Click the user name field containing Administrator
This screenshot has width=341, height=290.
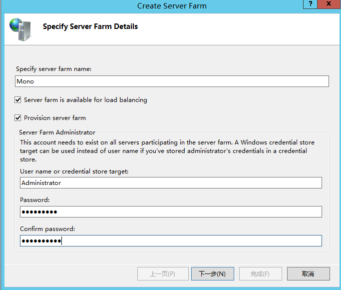click(171, 183)
